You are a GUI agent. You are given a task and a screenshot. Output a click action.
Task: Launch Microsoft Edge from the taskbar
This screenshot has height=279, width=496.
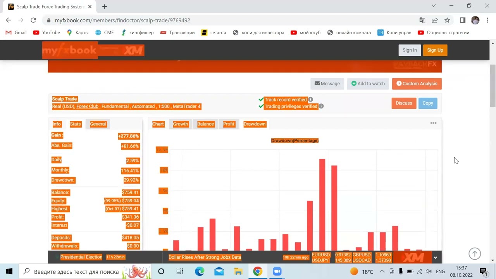[x=200, y=271]
